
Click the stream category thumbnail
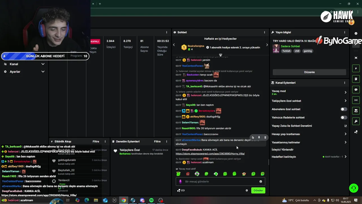pyautogui.click(x=276, y=48)
